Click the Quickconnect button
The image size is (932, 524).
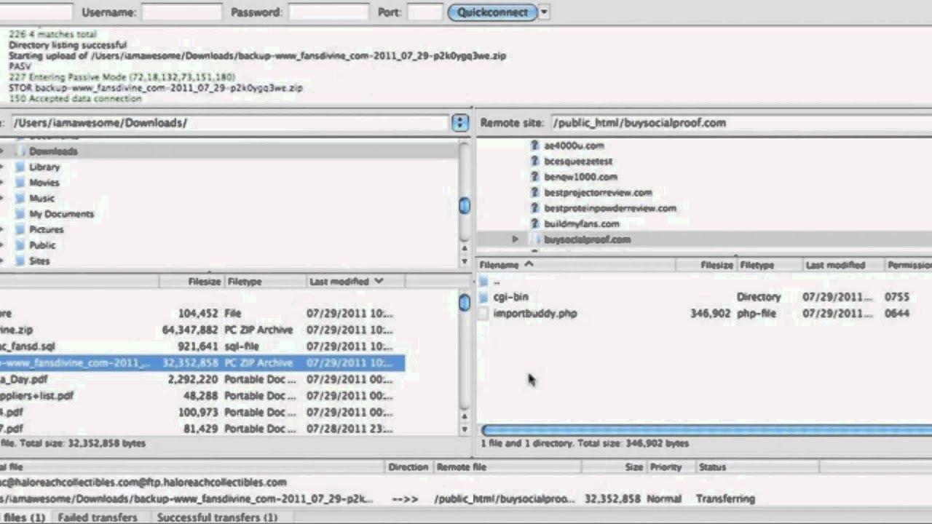click(492, 12)
